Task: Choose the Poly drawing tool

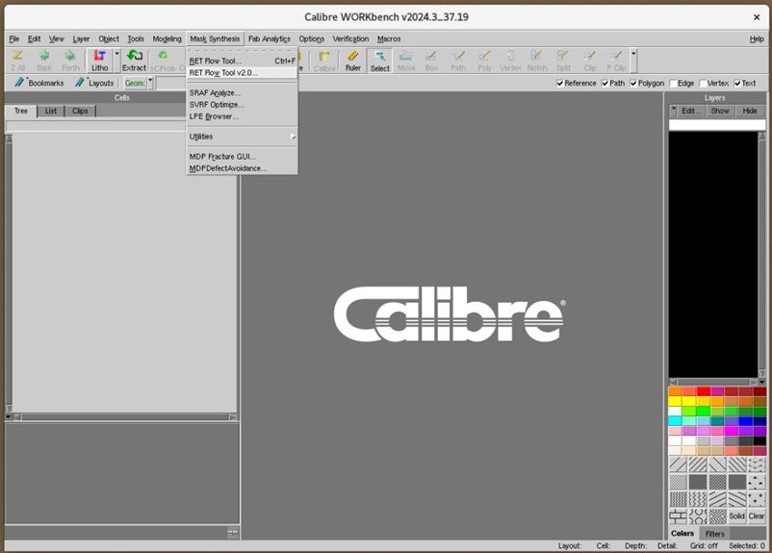Action: [x=484, y=61]
